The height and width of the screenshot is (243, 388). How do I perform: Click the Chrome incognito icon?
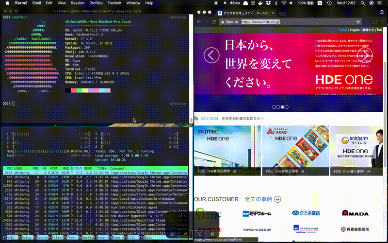coord(382,13)
